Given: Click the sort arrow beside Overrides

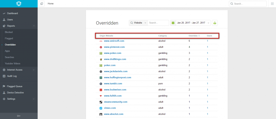Looking at the screenshot, I should point(199,36).
